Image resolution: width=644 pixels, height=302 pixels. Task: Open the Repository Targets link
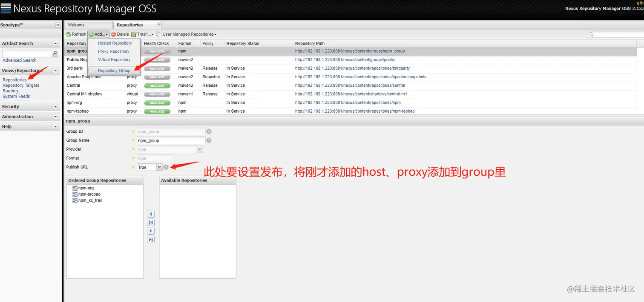click(21, 85)
